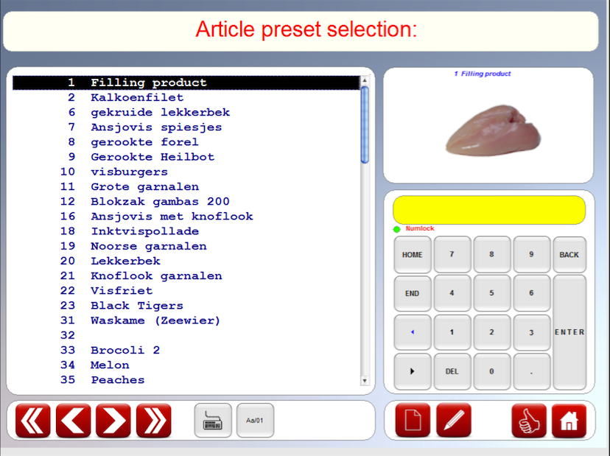Screen dimensions: 610x456
Task: Tap the decimal point keypad key
Action: 531,371
